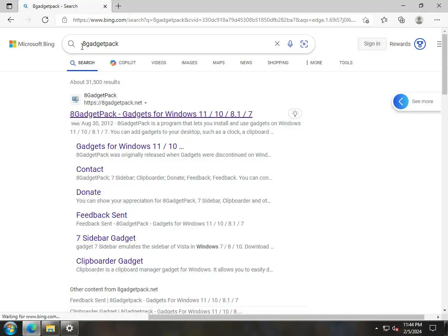The image size is (448, 336).
Task: Open the TOOLS option
Action: pyautogui.click(x=346, y=63)
